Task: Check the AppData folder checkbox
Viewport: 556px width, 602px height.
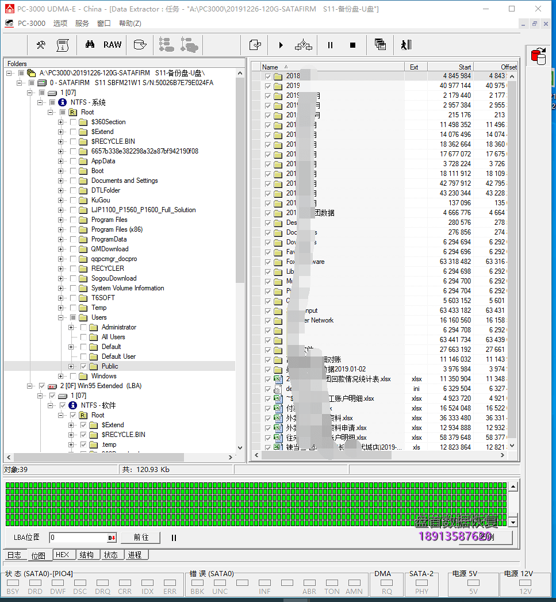Action: (73, 161)
